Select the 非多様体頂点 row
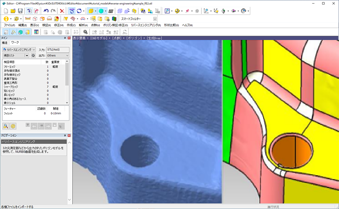This screenshot has width=339, height=209. coord(34,71)
